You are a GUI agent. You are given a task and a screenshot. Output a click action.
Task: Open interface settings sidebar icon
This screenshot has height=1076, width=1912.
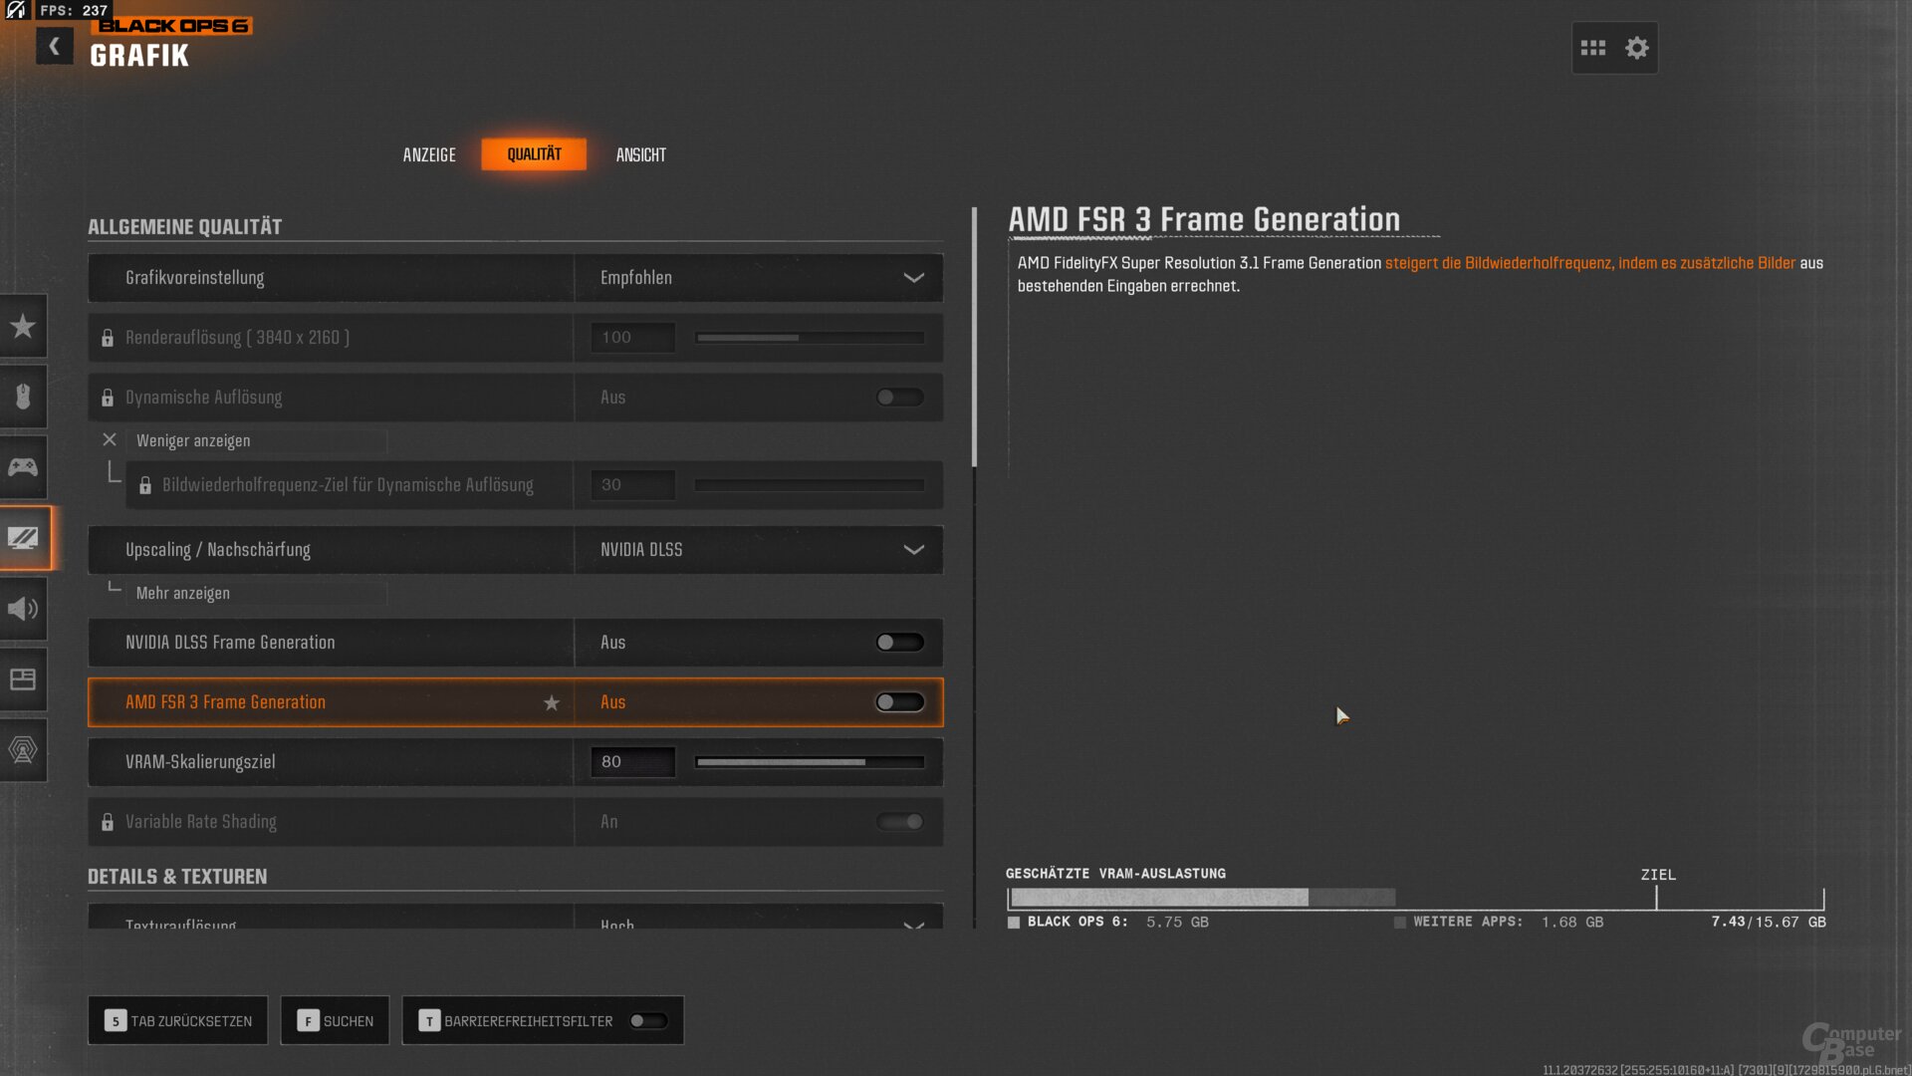[23, 679]
